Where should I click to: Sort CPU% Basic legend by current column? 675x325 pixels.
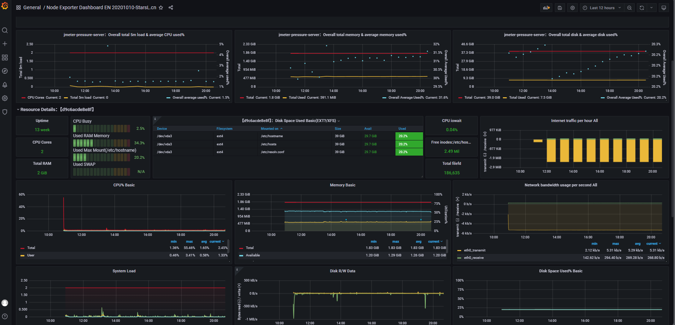coord(217,242)
